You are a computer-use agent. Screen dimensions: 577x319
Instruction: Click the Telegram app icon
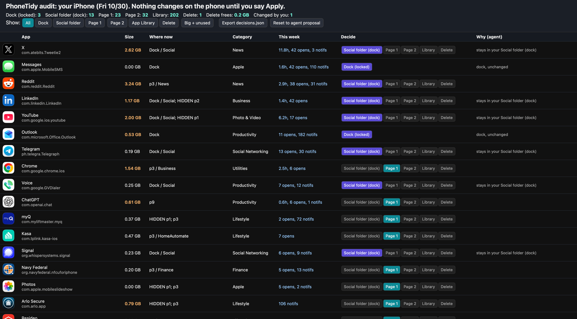8,151
